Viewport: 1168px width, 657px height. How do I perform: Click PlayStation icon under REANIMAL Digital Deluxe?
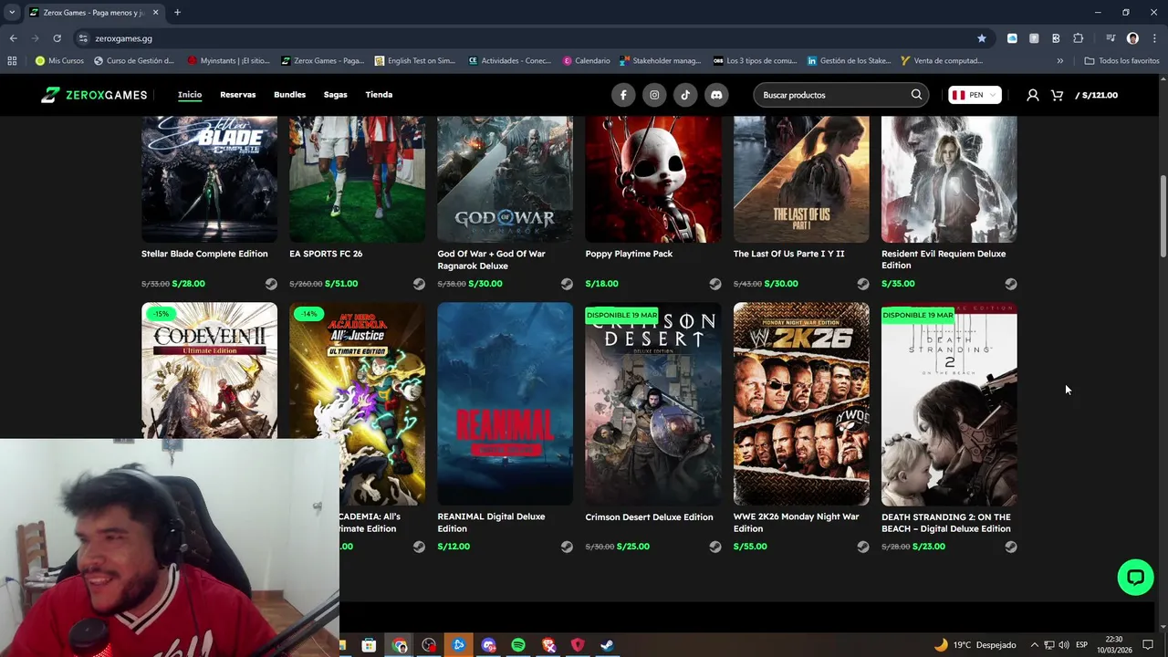click(567, 547)
